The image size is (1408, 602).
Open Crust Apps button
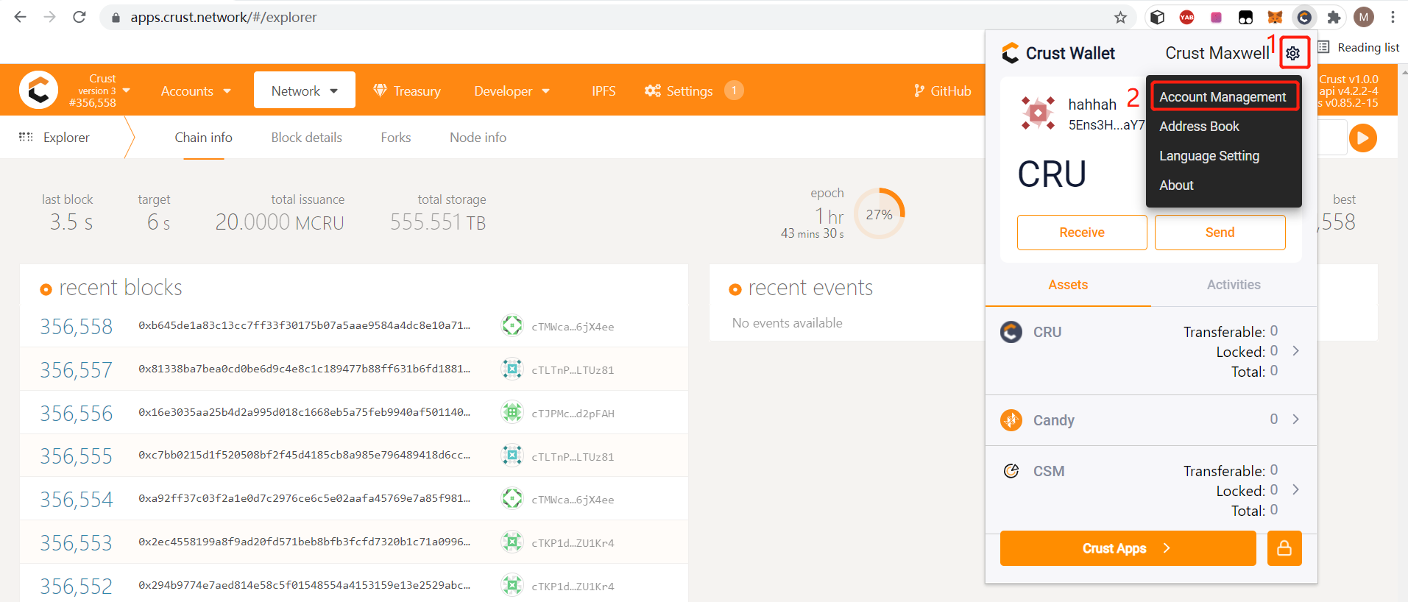[x=1128, y=548]
